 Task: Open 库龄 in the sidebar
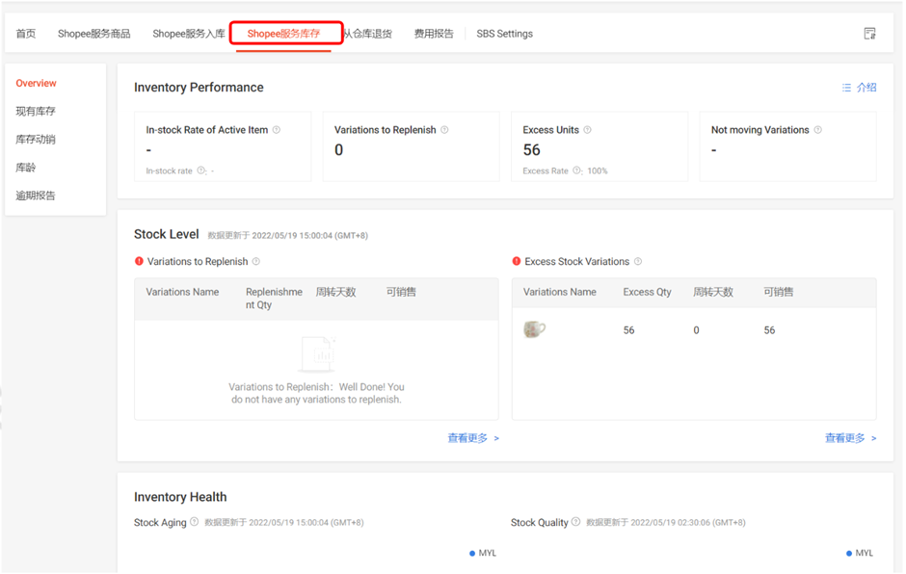(26, 168)
